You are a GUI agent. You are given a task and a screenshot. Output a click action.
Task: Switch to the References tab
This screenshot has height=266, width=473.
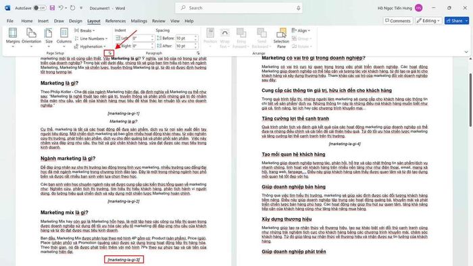(x=116, y=21)
